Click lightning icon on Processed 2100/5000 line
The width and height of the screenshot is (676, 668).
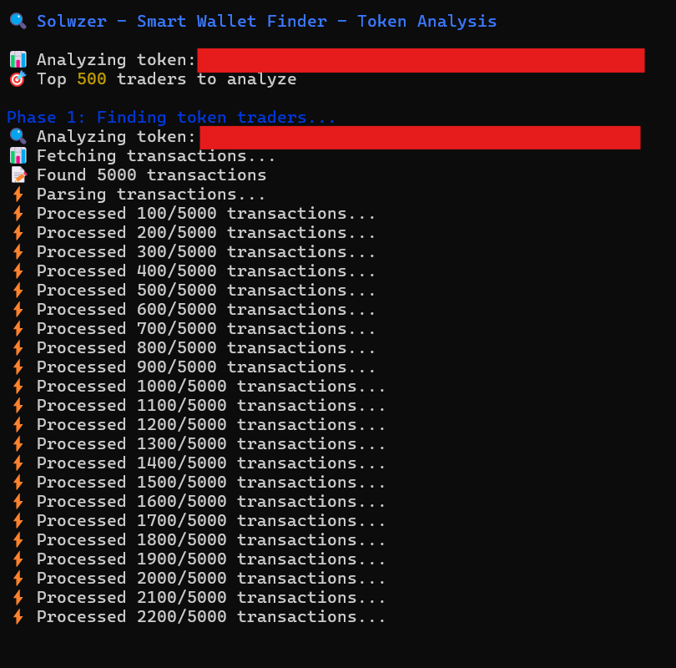click(x=18, y=597)
